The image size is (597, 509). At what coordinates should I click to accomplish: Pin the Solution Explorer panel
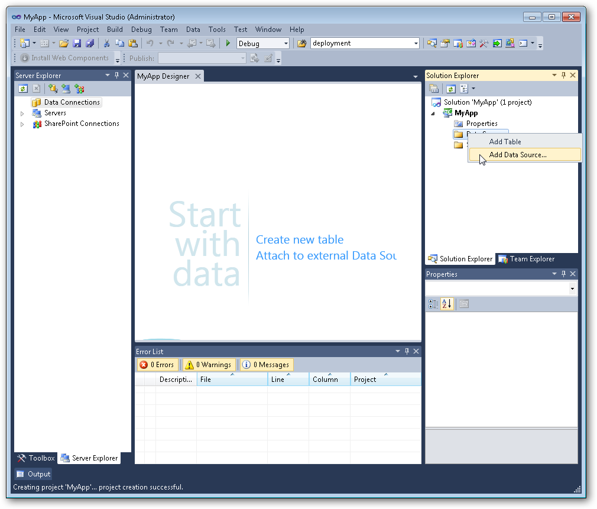[x=564, y=75]
